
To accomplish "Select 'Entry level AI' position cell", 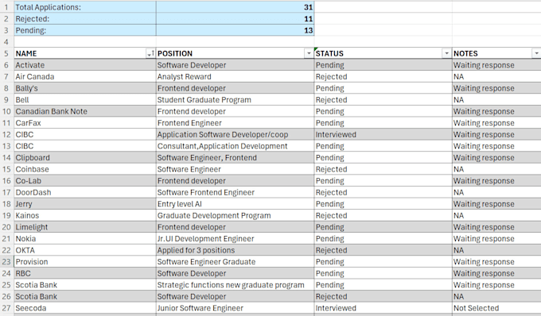I will (235, 204).
